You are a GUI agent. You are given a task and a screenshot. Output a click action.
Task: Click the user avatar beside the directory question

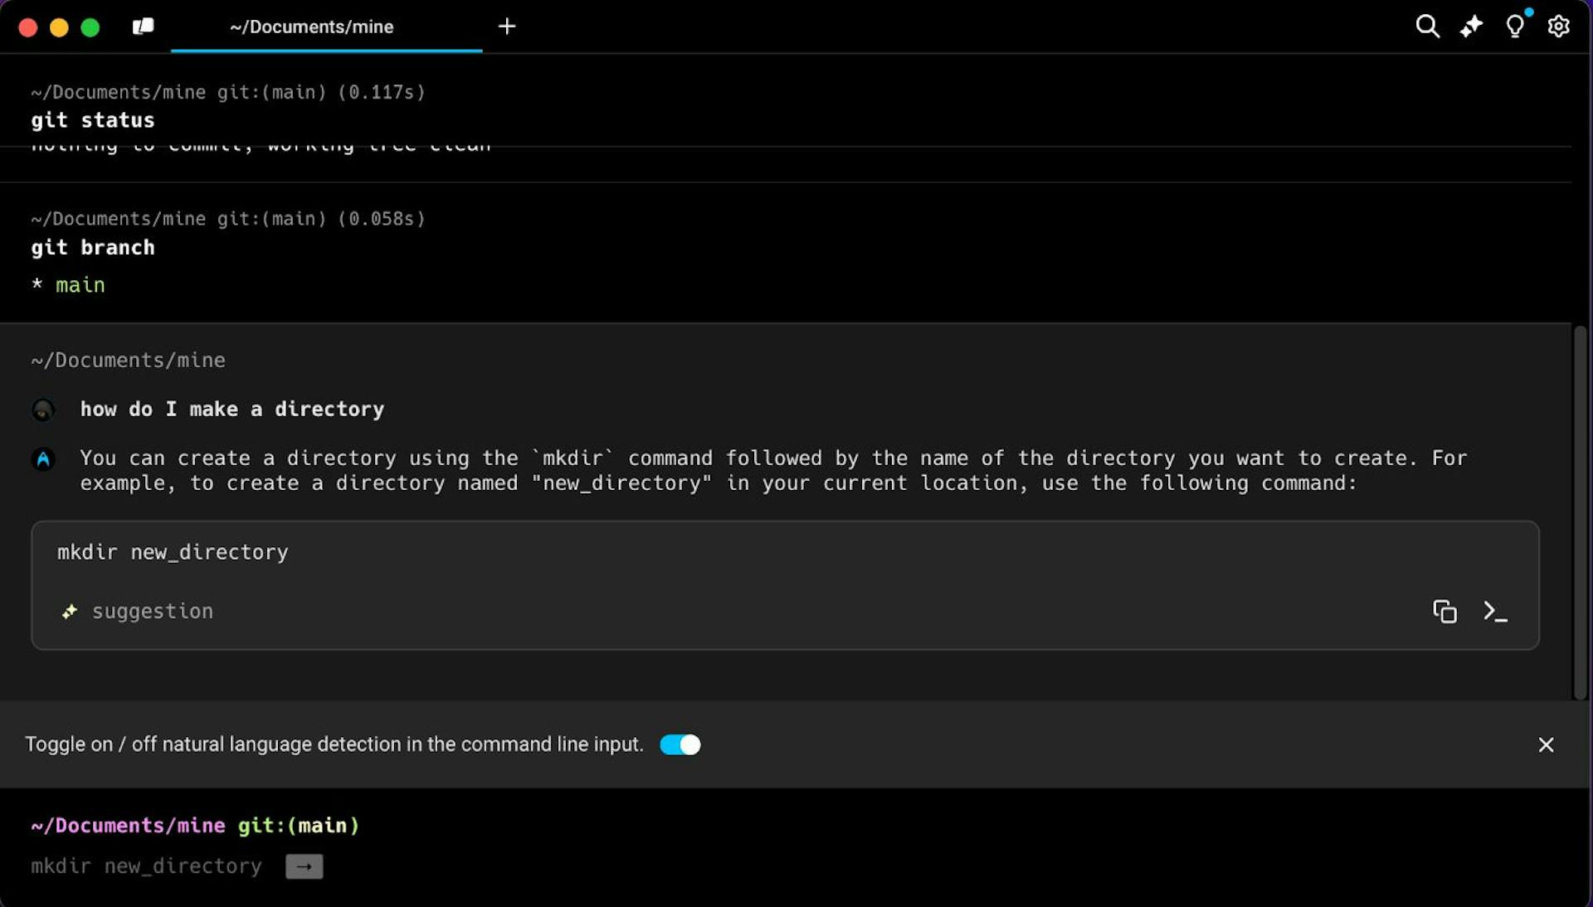(42, 410)
